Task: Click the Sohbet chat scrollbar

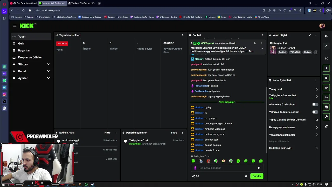Action: pos(266,119)
